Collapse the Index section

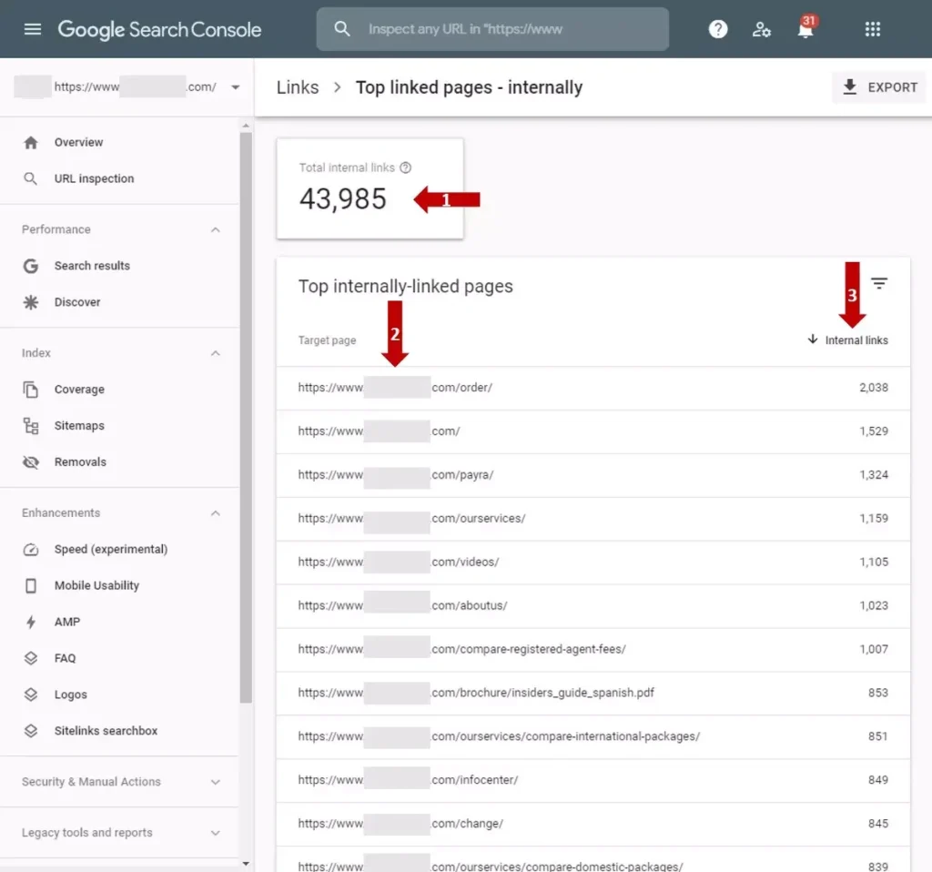tap(215, 354)
